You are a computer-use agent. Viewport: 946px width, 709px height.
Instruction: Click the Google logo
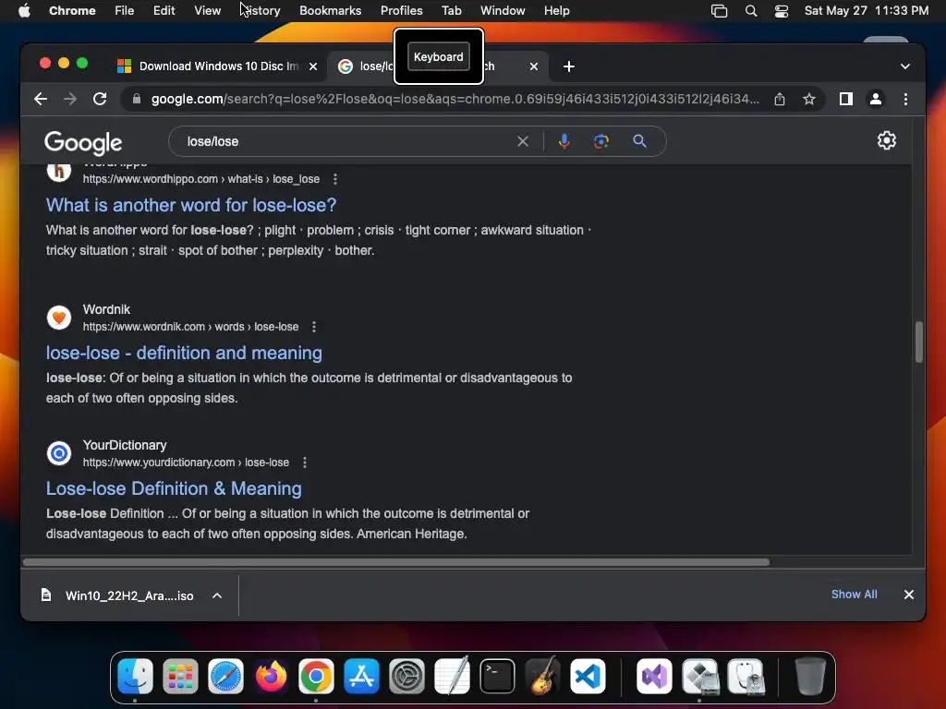coord(83,142)
